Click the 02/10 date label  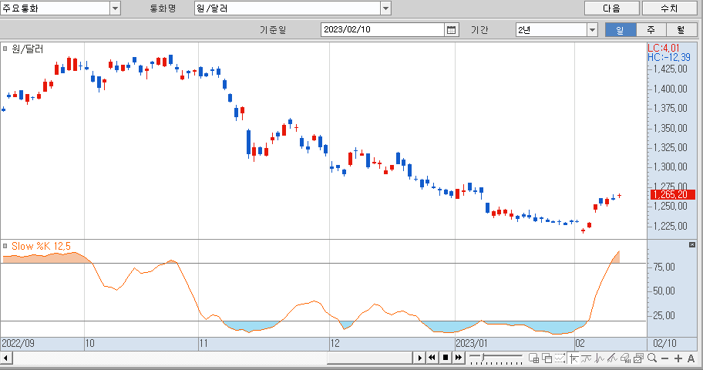point(664,344)
